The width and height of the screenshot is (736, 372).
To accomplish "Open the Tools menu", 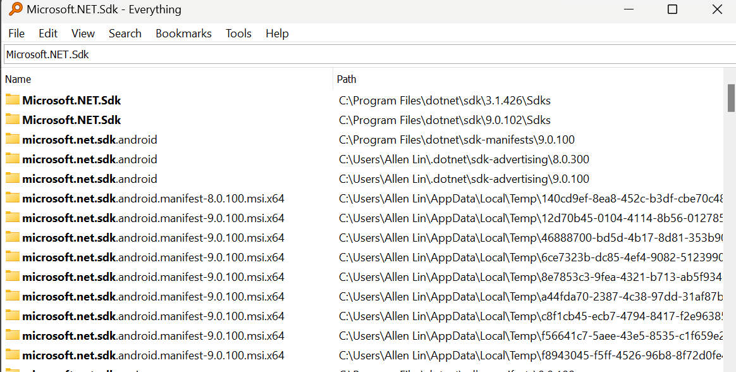I will [238, 34].
